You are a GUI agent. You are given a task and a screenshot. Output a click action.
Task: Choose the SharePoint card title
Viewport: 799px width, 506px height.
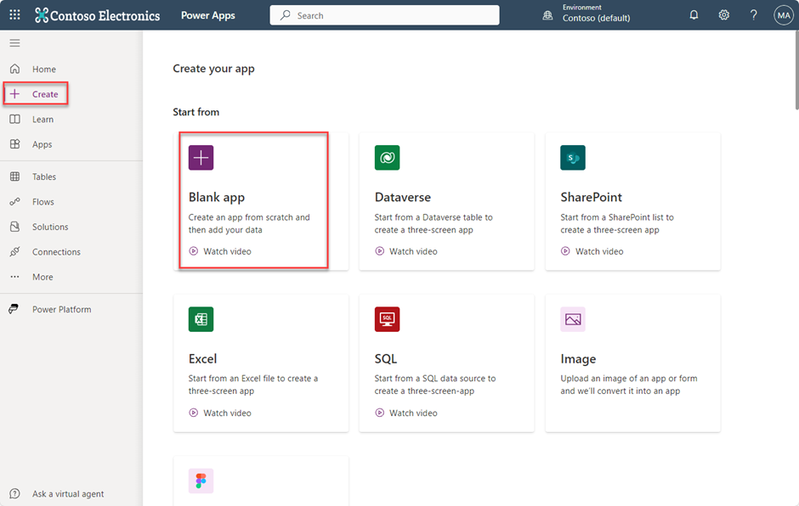point(591,197)
